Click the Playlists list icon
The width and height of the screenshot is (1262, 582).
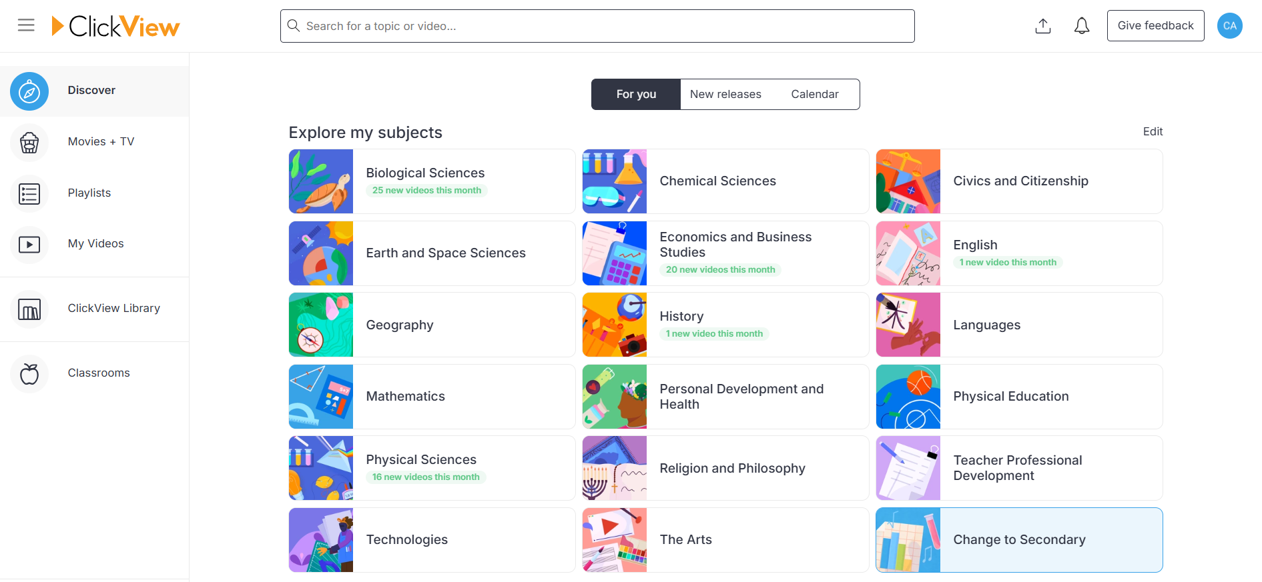[x=29, y=194]
